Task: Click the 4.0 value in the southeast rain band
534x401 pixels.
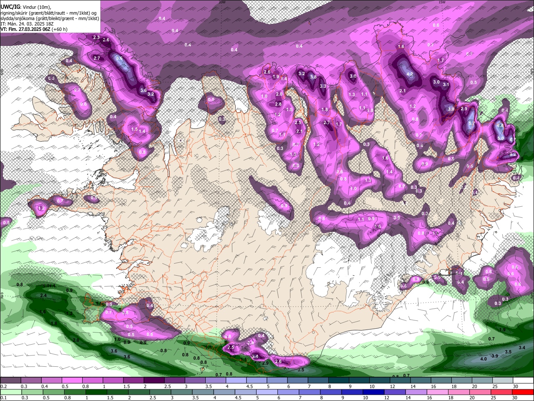Action: pyautogui.click(x=484, y=359)
